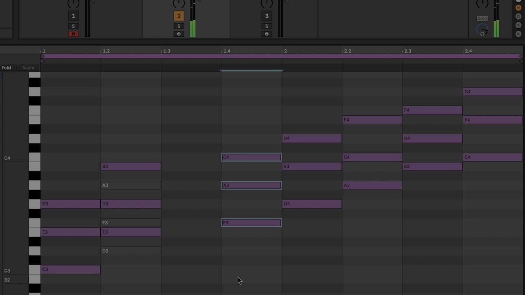Screen dimensions: 525x295
Task: Toggle track 2 orange activator button
Action: [x=179, y=16]
